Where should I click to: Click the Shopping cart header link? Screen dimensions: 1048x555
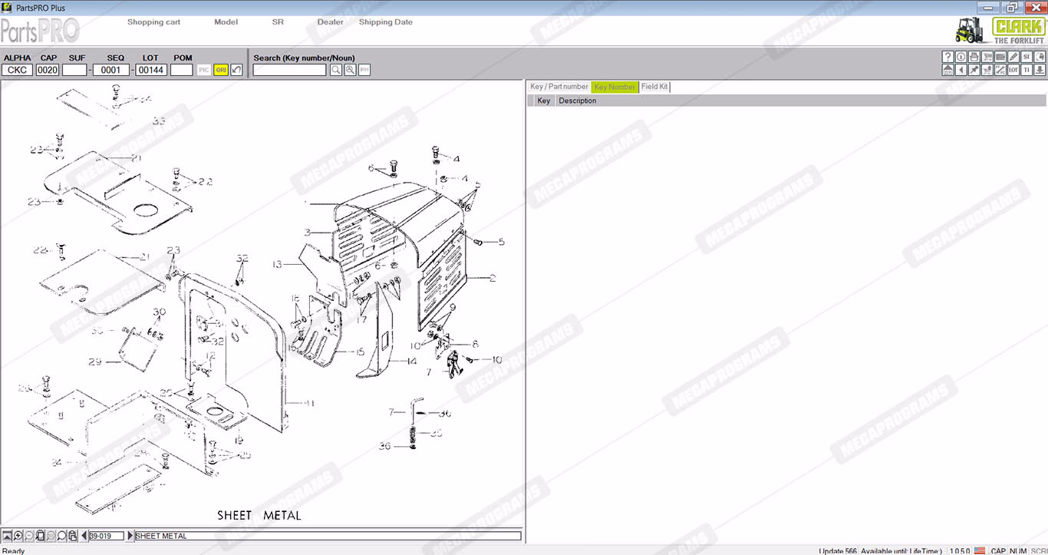[x=153, y=22]
